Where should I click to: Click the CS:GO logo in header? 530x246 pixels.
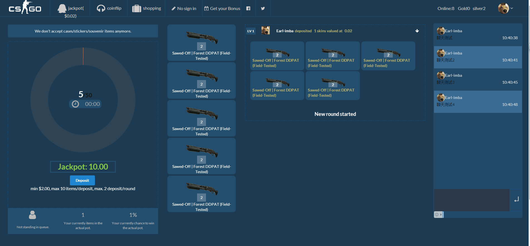coord(25,8)
